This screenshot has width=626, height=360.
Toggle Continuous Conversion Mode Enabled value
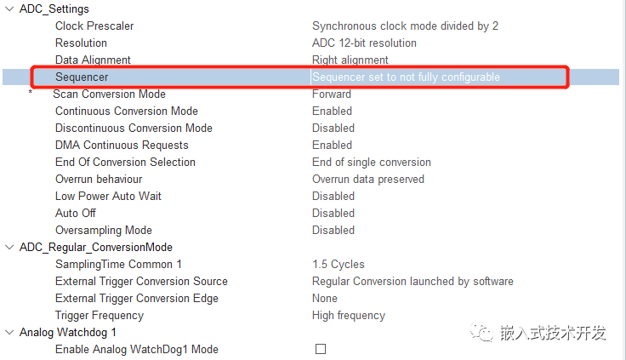(332, 111)
